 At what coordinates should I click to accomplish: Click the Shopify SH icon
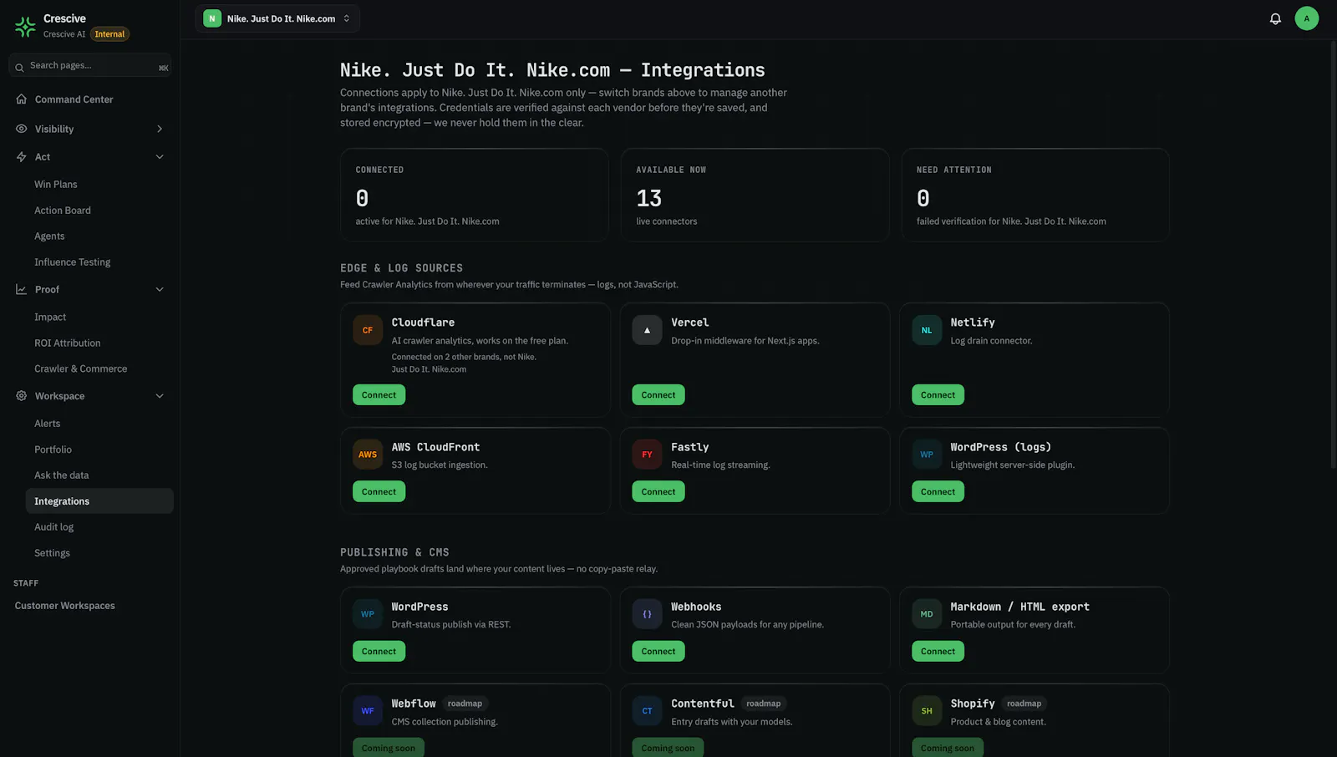tap(927, 711)
